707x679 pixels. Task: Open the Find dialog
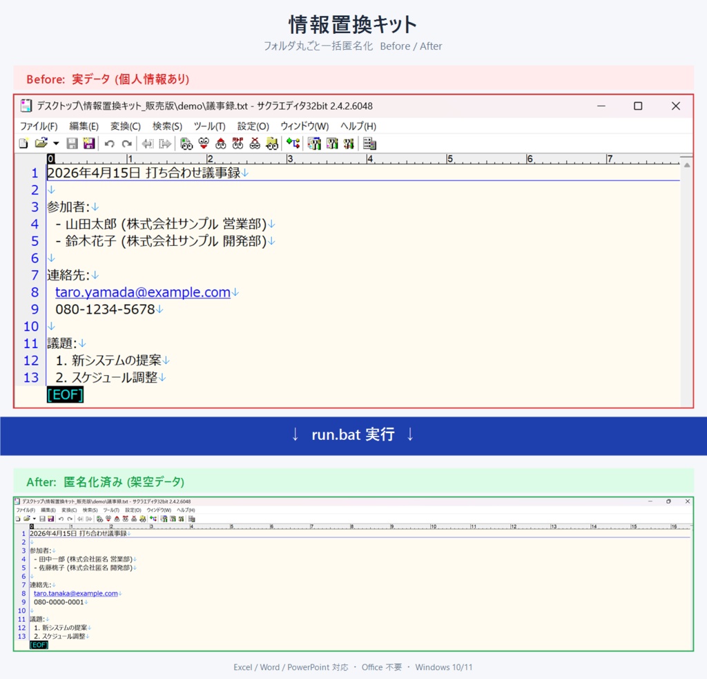[186, 143]
